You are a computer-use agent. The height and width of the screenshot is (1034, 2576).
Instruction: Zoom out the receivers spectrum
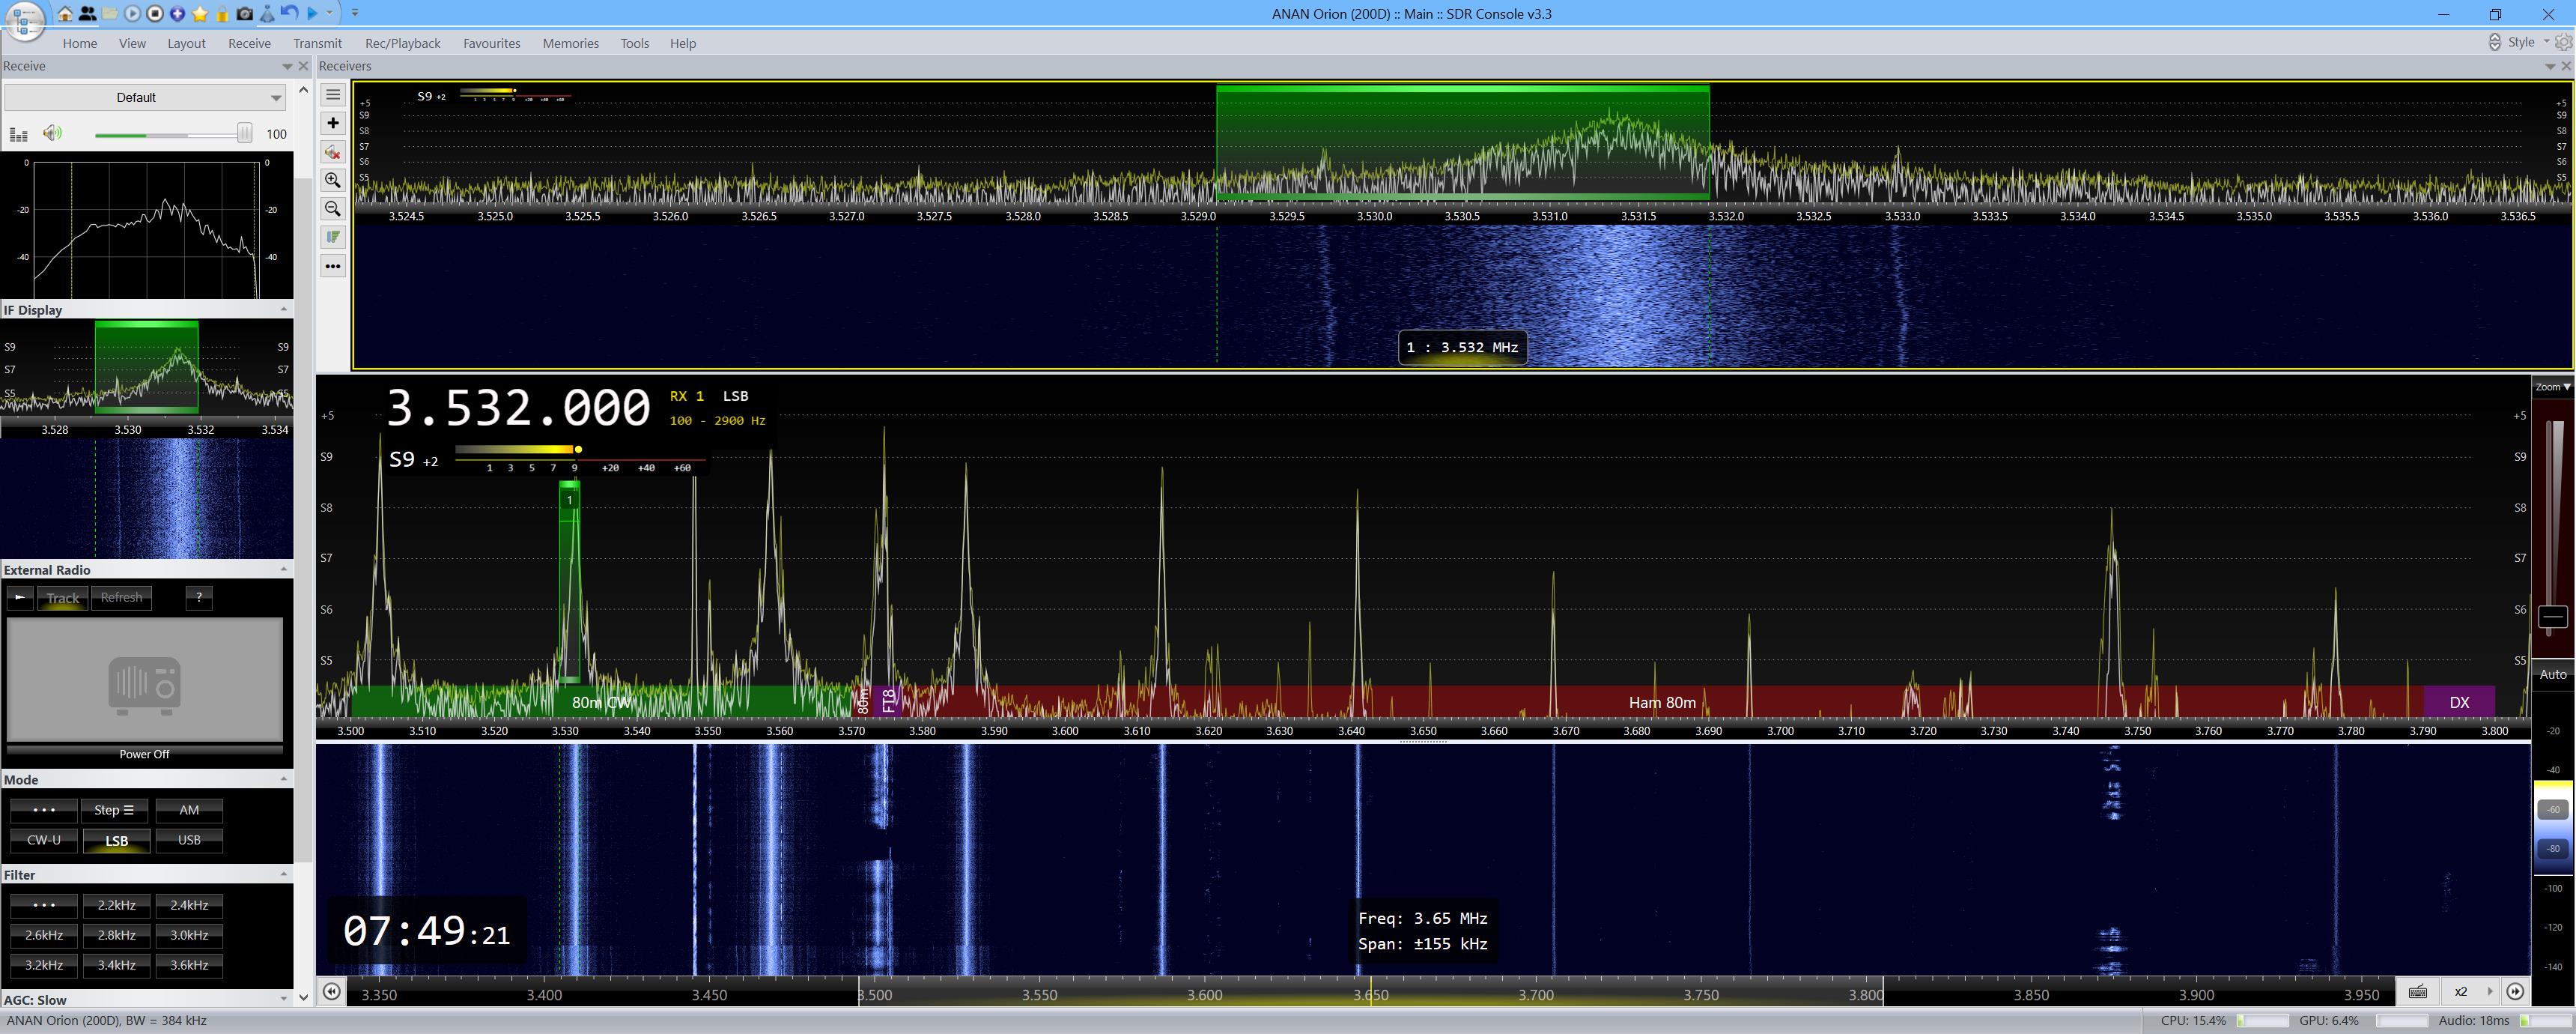[x=333, y=208]
